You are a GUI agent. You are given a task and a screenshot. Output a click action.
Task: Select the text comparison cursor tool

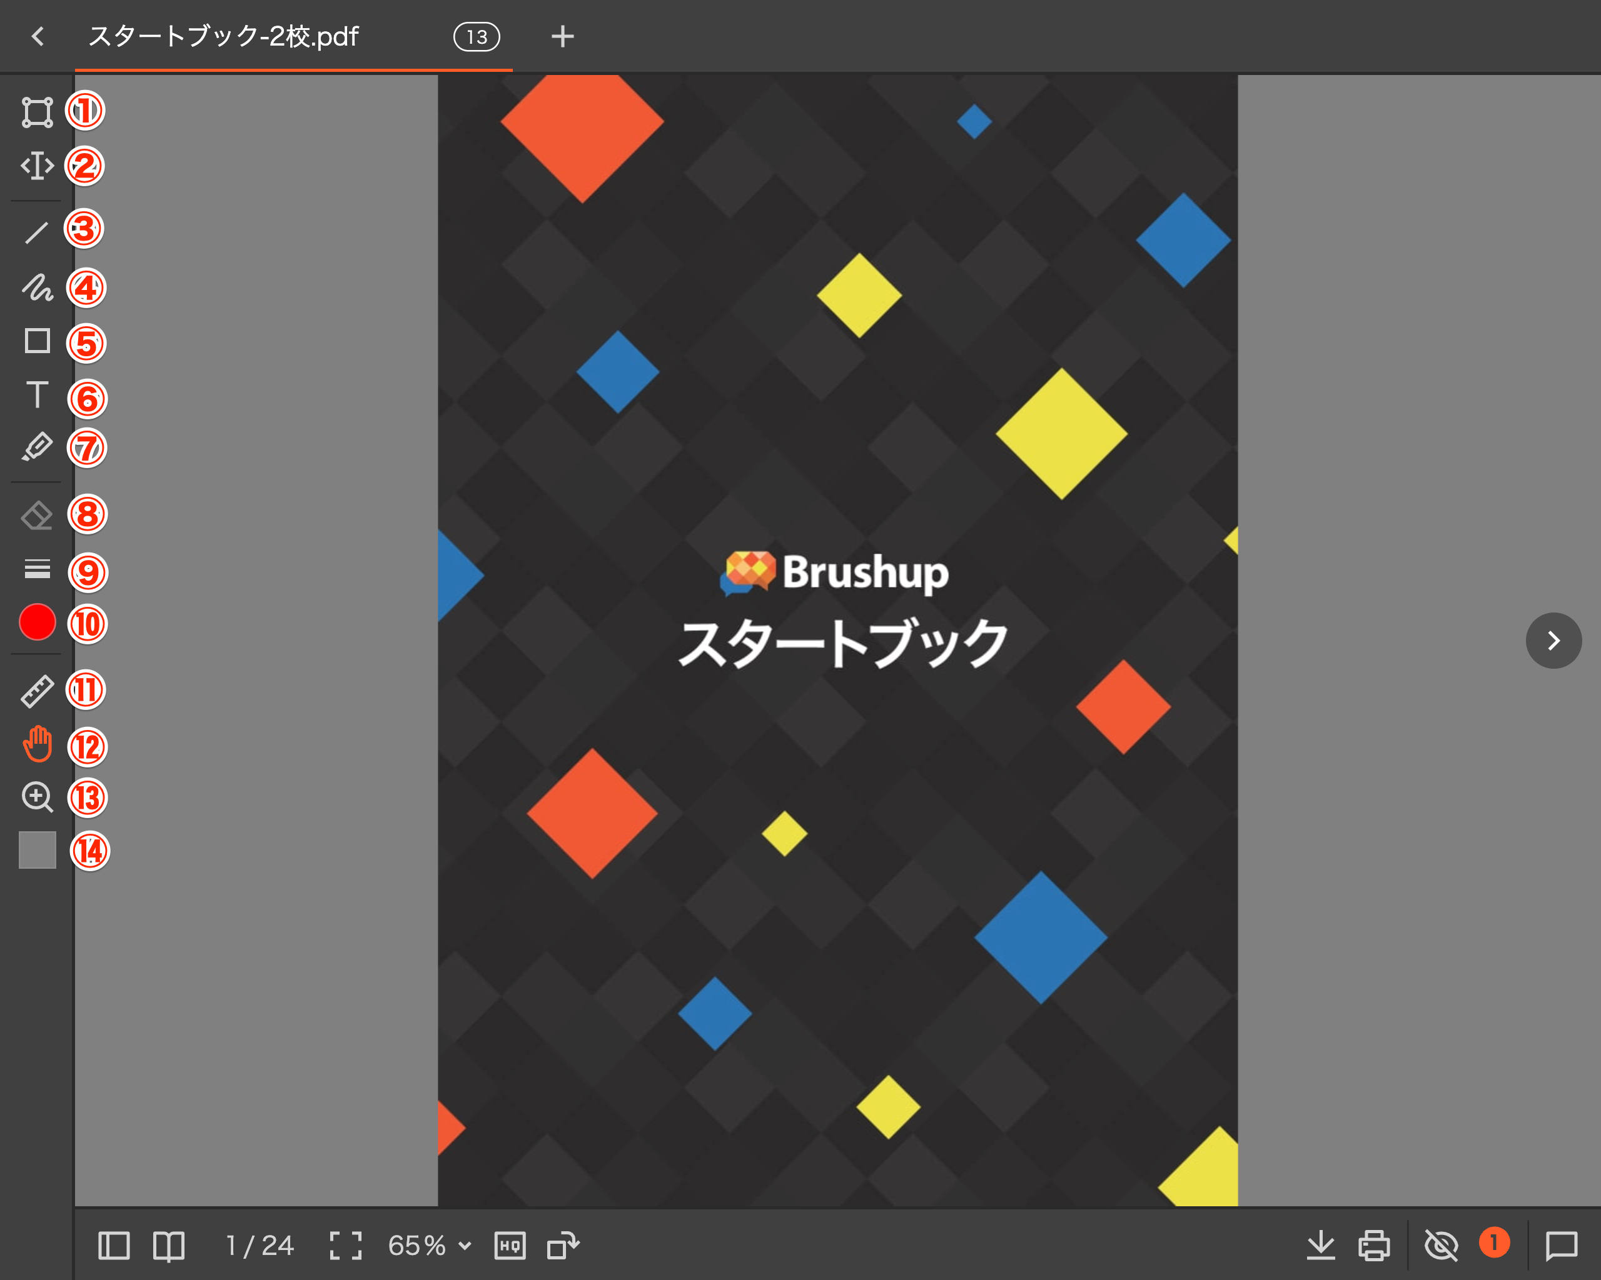[x=37, y=166]
